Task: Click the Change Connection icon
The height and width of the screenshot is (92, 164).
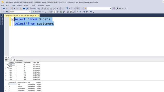Action: click(x=7, y=12)
